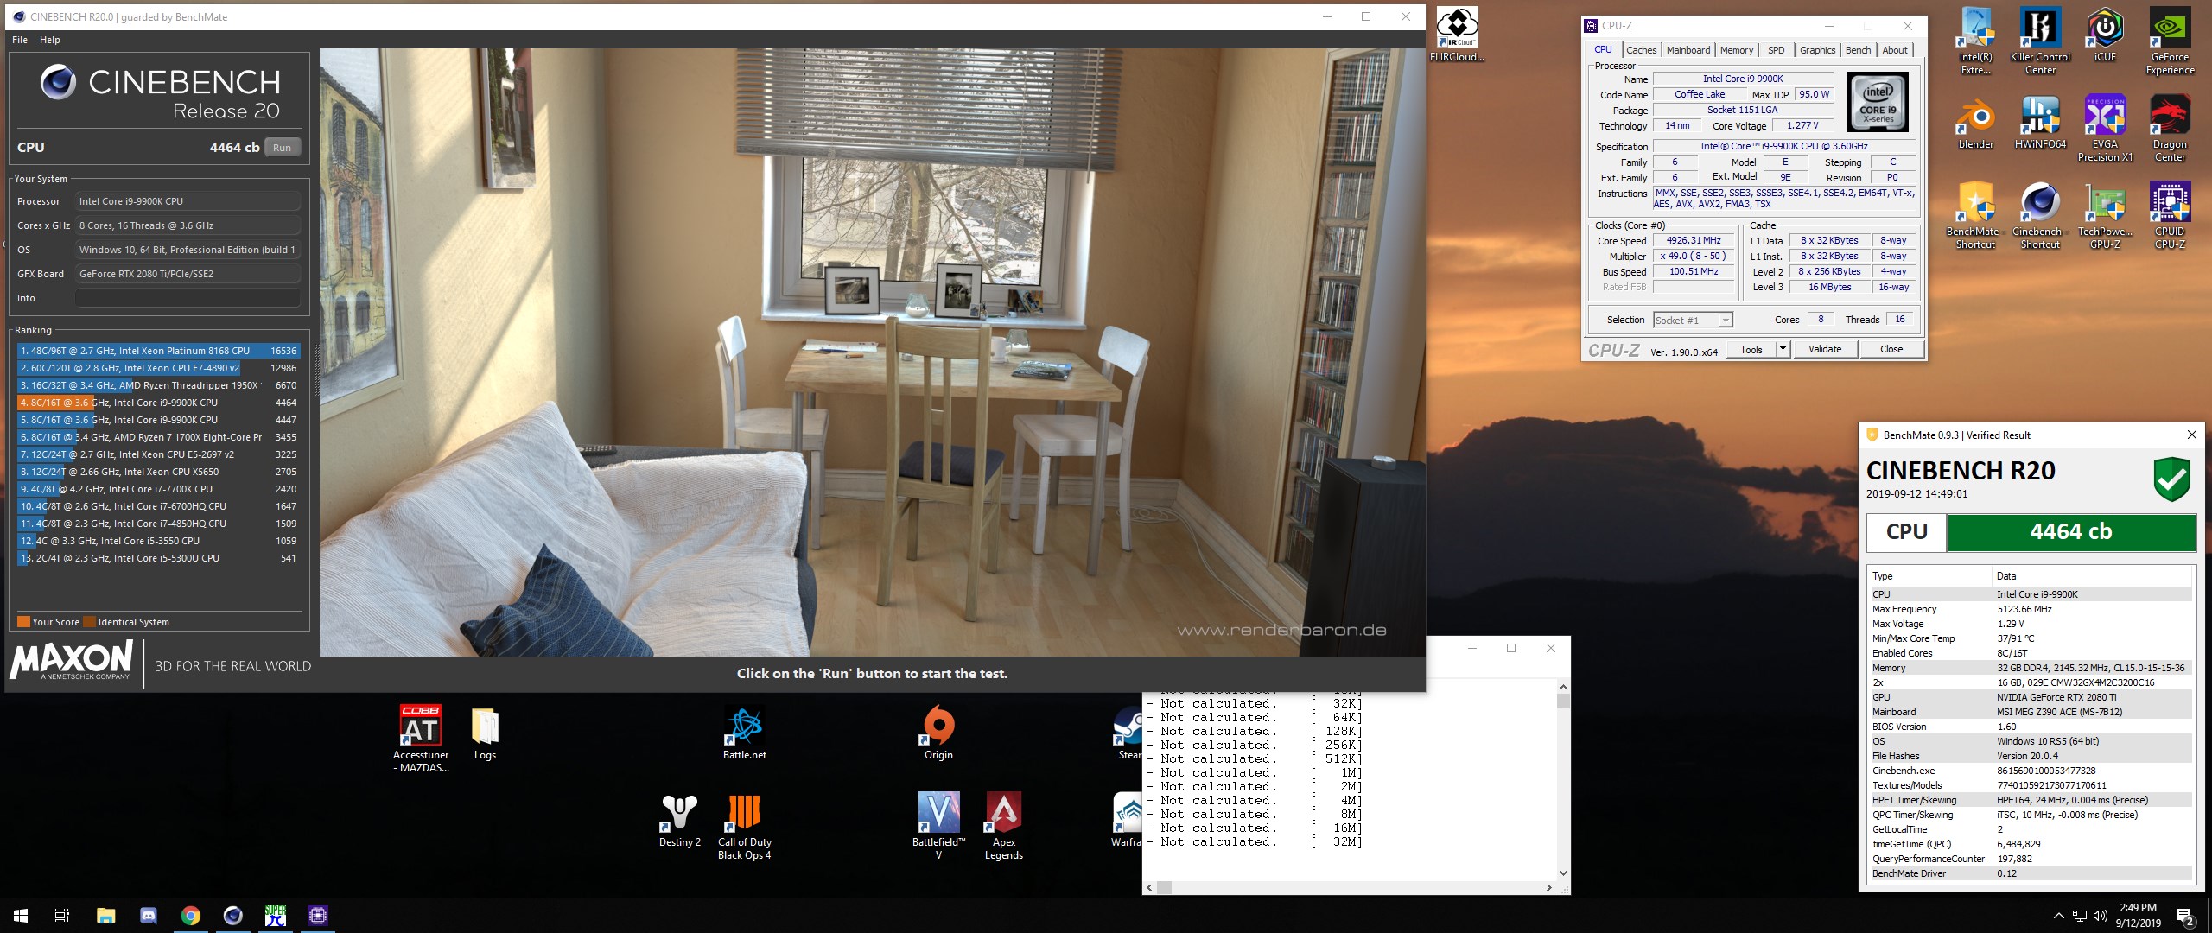Screen dimensions: 2212x933
Task: Open the FLIRCloud desktop shortcut
Action: pyautogui.click(x=1457, y=35)
